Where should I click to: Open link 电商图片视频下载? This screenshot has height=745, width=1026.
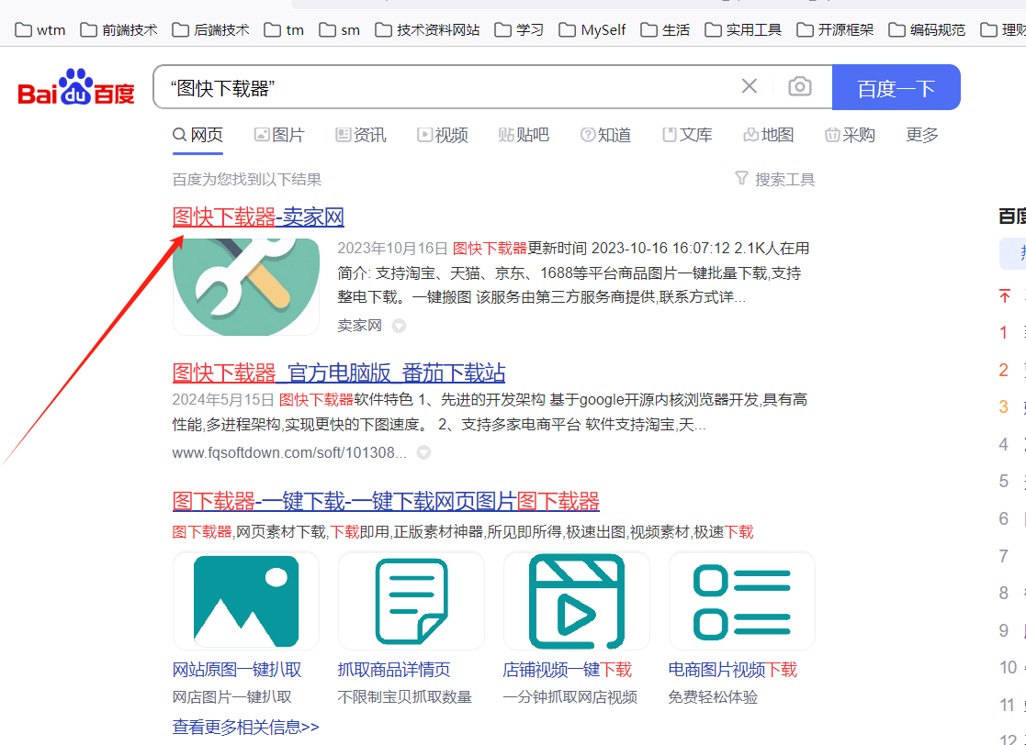pos(732,670)
